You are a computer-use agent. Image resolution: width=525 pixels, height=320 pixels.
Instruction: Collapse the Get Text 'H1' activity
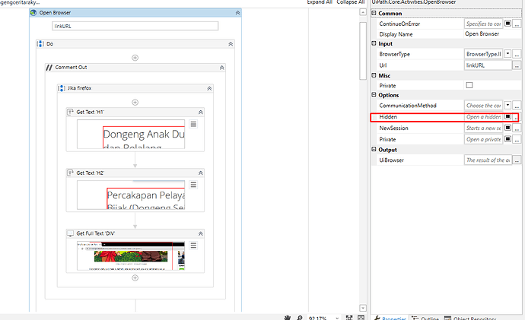tap(201, 112)
